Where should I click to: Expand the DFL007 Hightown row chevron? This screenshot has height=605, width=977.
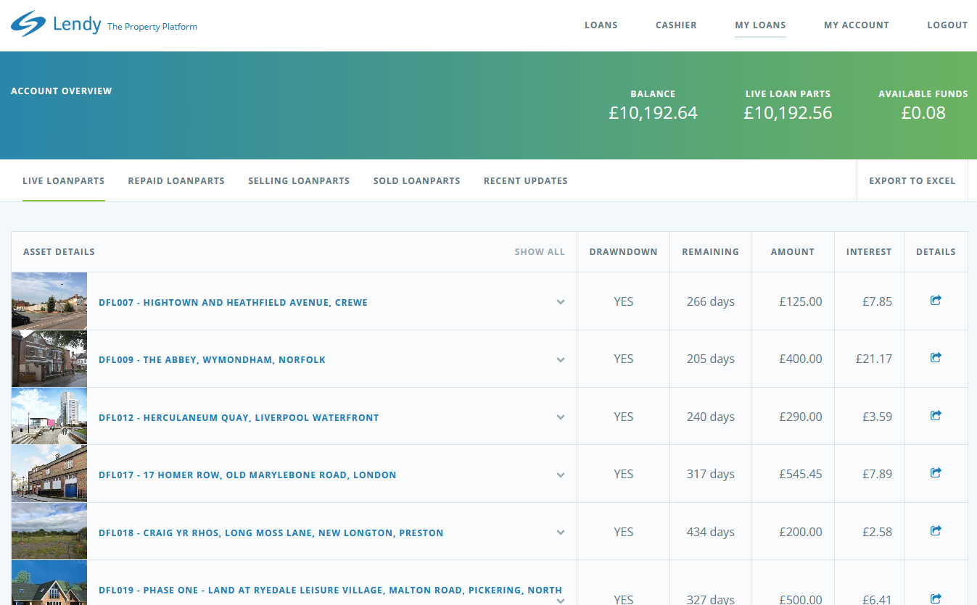(561, 302)
